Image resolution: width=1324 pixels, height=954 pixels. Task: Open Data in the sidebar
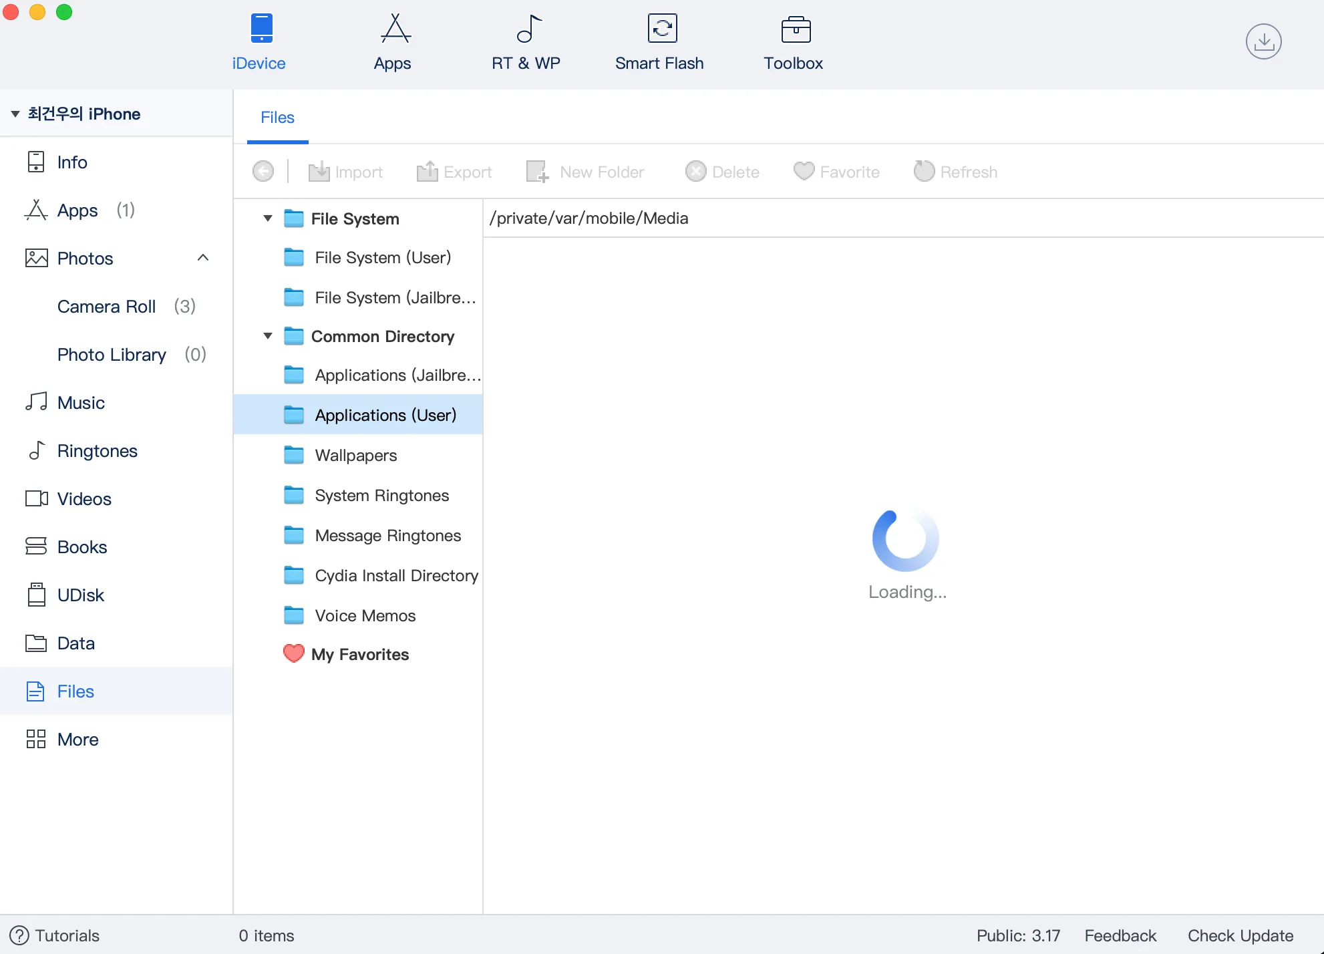click(116, 643)
